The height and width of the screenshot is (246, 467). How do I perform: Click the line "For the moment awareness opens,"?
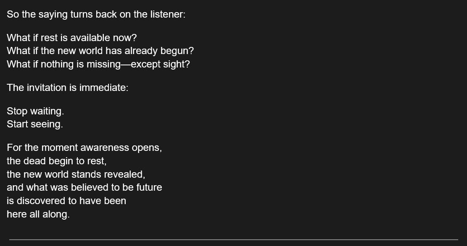(x=84, y=148)
